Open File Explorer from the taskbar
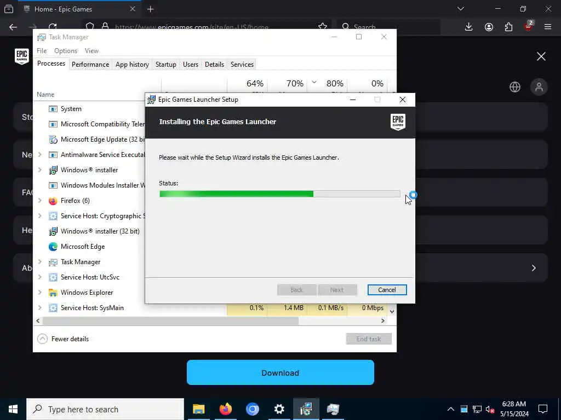Screen dimensions: 561x420 (198, 409)
